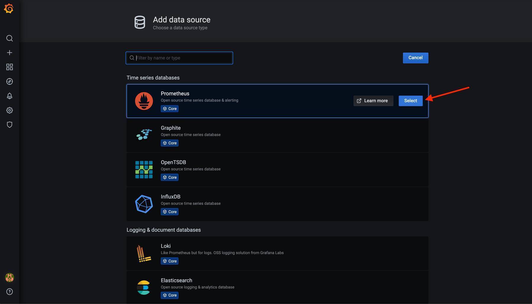
Task: Click the Core badge under Loki
Action: click(170, 261)
